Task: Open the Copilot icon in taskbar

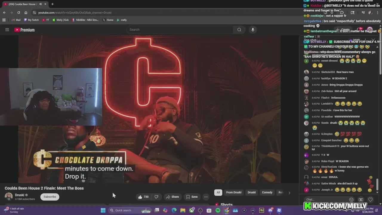Action: (165, 210)
